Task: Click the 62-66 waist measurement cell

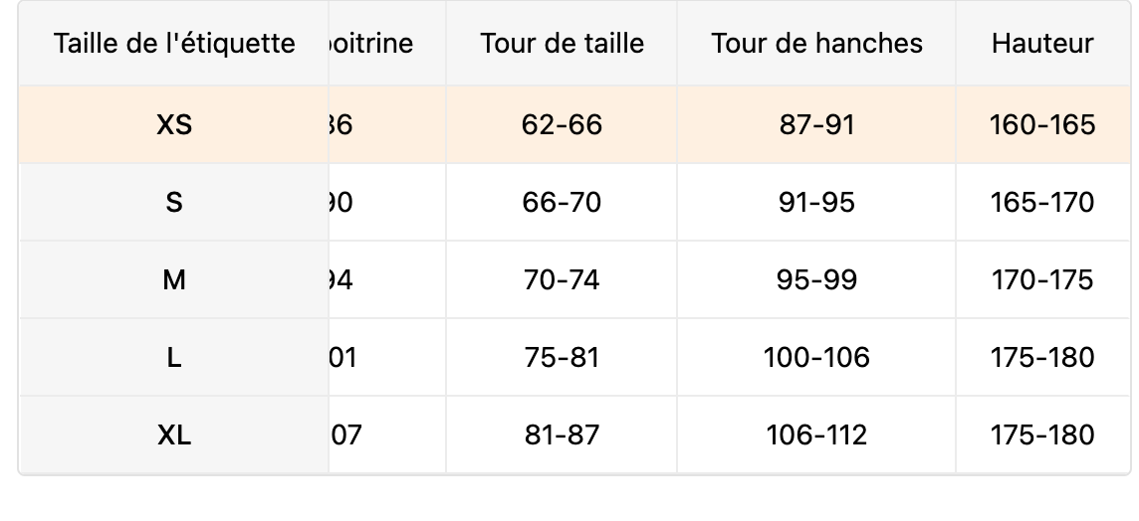Action: click(562, 125)
